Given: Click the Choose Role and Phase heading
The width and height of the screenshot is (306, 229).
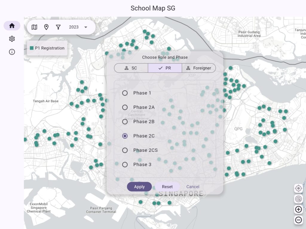Looking at the screenshot, I should pyautogui.click(x=165, y=57).
